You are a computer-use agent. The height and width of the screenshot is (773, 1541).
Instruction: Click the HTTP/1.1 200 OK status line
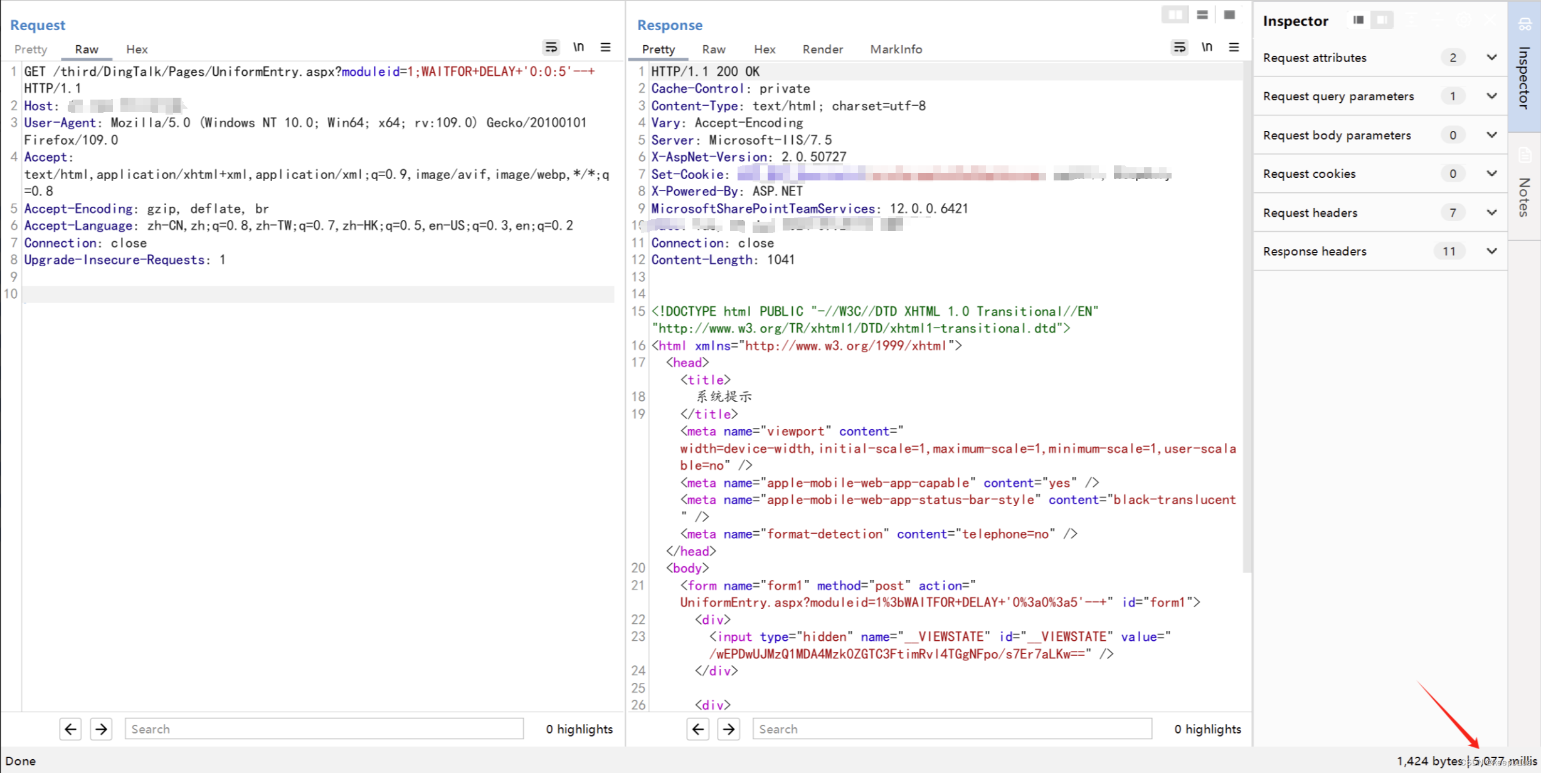[706, 72]
